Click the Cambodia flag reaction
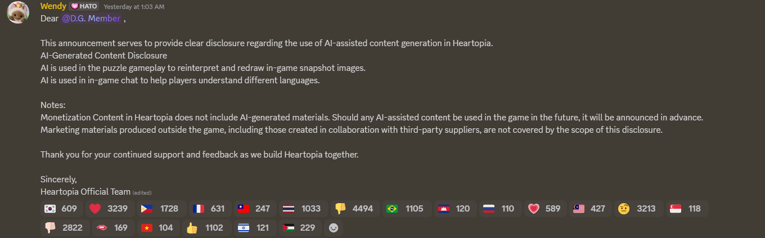This screenshot has height=238, width=765. 454,209
